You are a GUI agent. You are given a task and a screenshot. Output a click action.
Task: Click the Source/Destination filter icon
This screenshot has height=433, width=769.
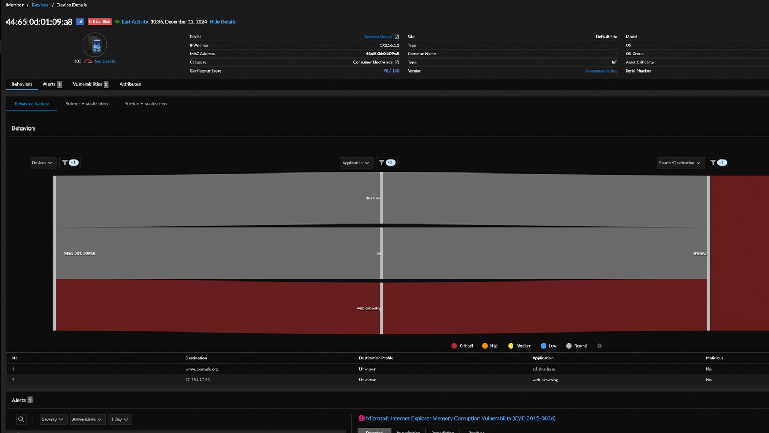(713, 163)
